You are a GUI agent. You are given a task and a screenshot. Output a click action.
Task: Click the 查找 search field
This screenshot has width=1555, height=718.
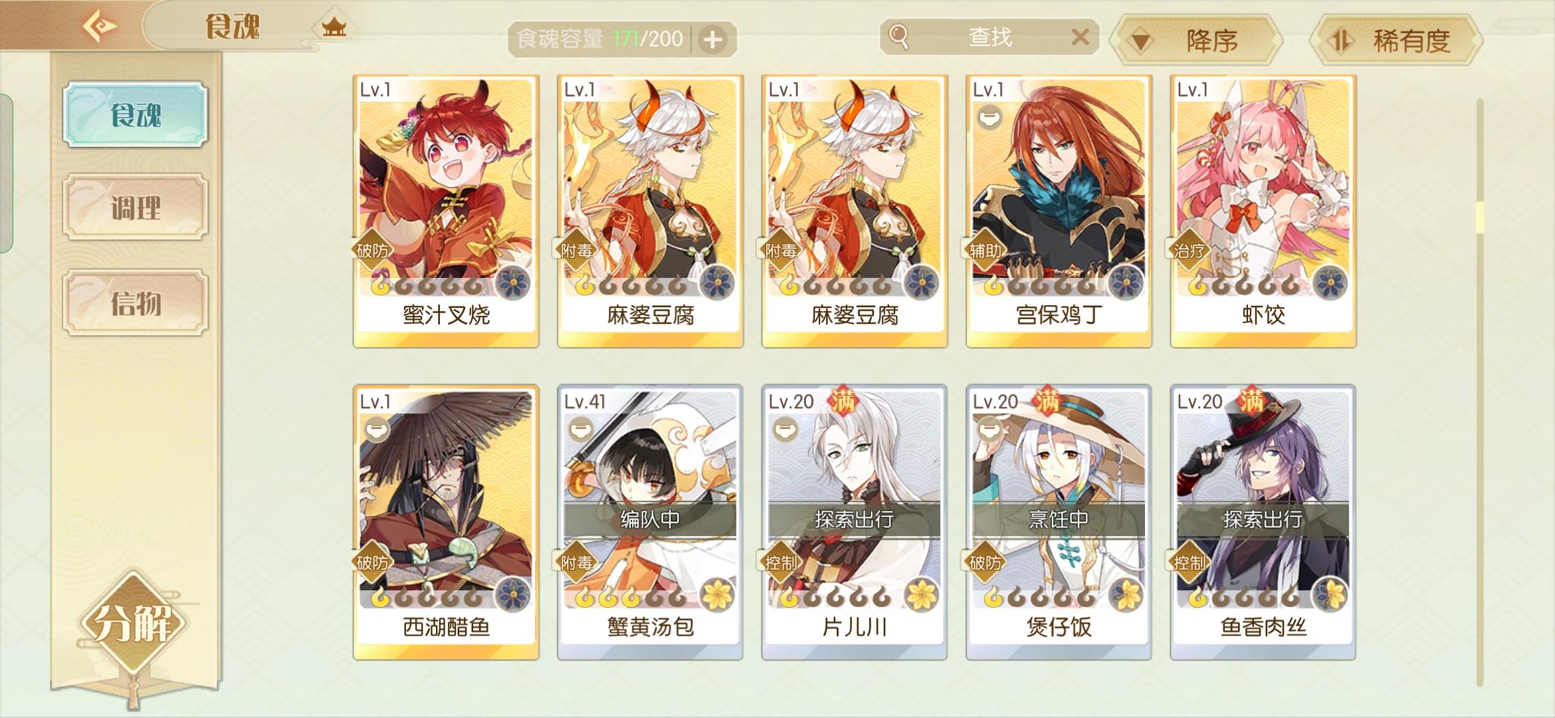(989, 37)
